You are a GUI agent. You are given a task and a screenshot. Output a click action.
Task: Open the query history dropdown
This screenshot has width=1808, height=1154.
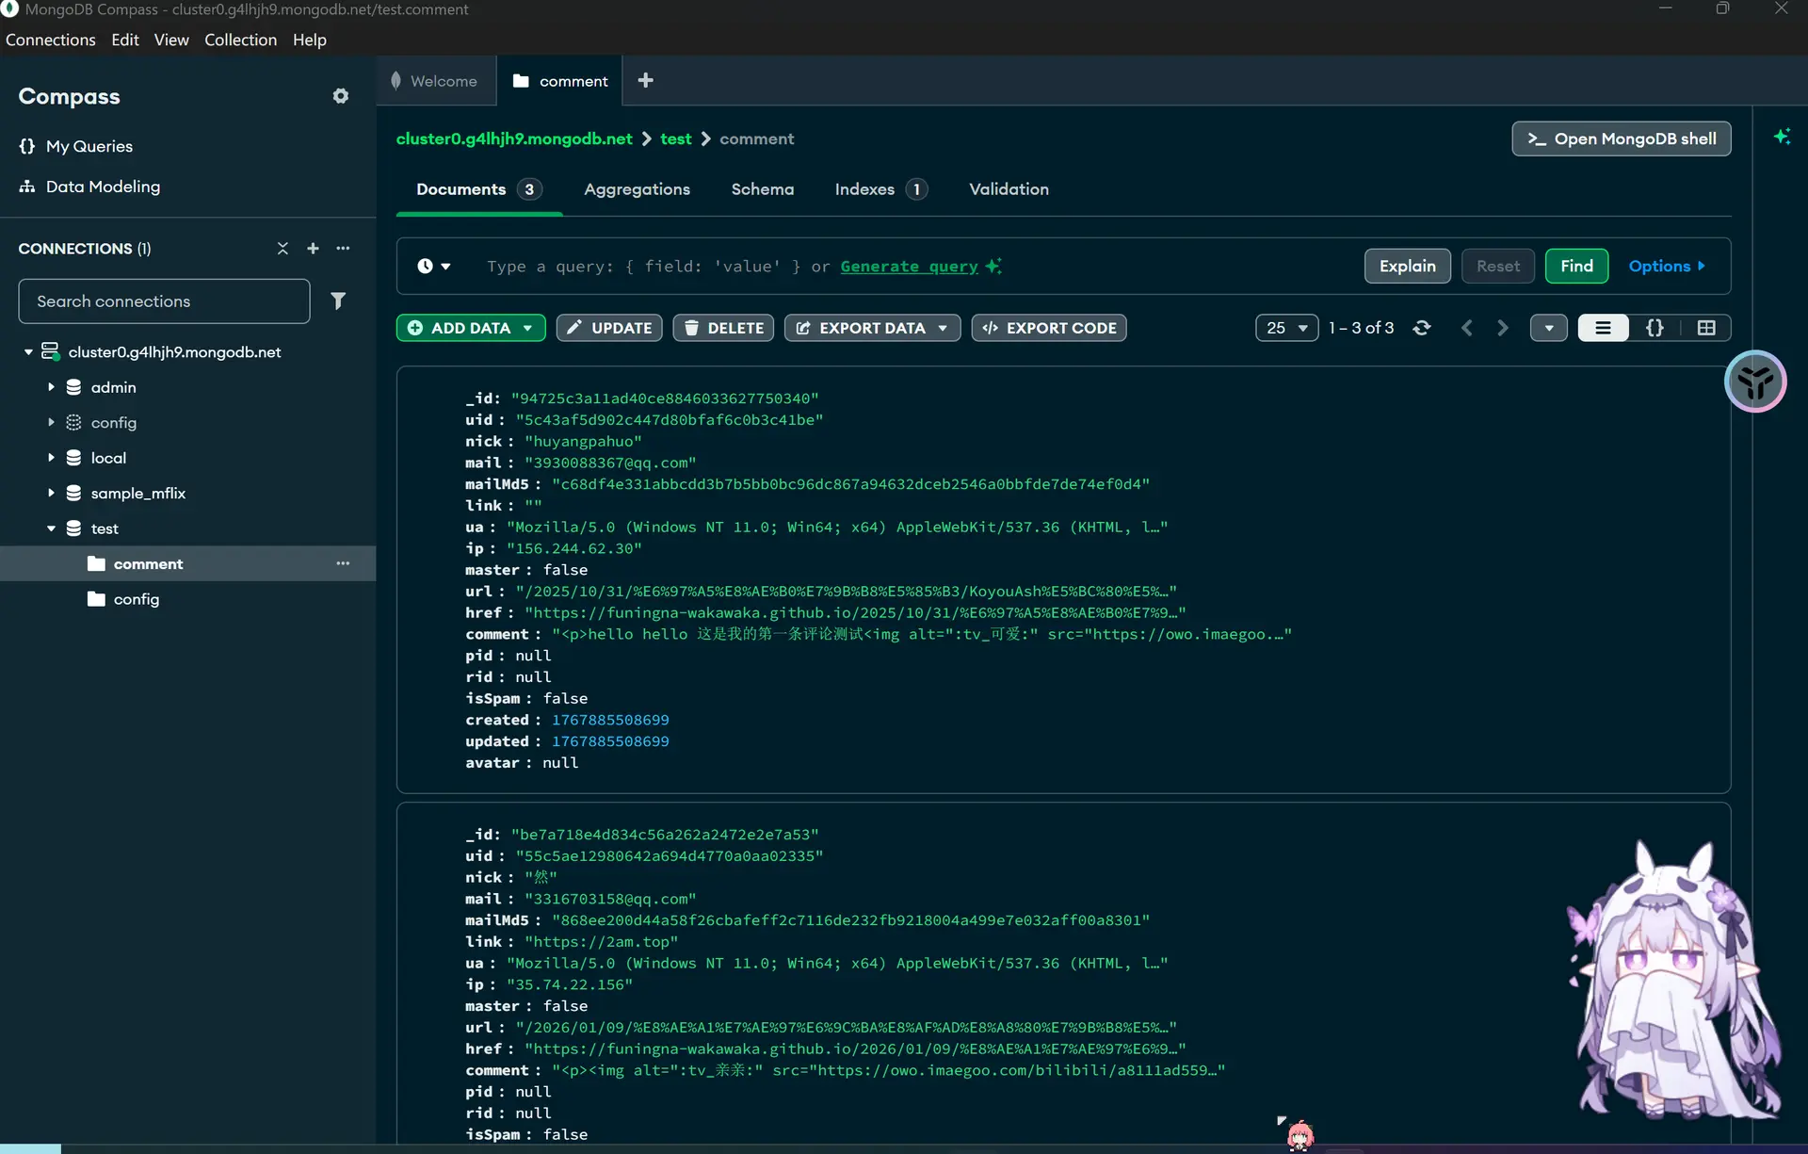tap(434, 267)
